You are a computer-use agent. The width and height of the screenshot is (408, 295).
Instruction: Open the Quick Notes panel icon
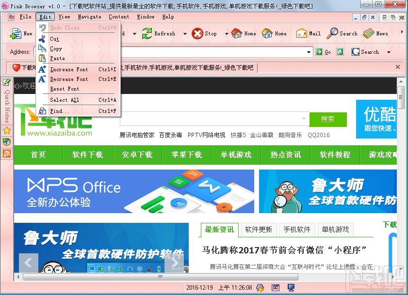click(x=6, y=81)
